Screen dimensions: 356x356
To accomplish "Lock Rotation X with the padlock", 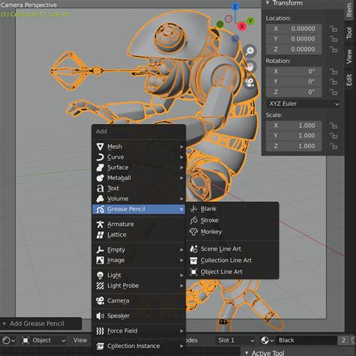I will coord(333,71).
